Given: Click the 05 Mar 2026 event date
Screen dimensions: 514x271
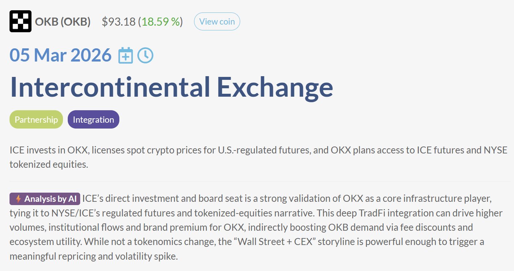Looking at the screenshot, I should [x=60, y=55].
